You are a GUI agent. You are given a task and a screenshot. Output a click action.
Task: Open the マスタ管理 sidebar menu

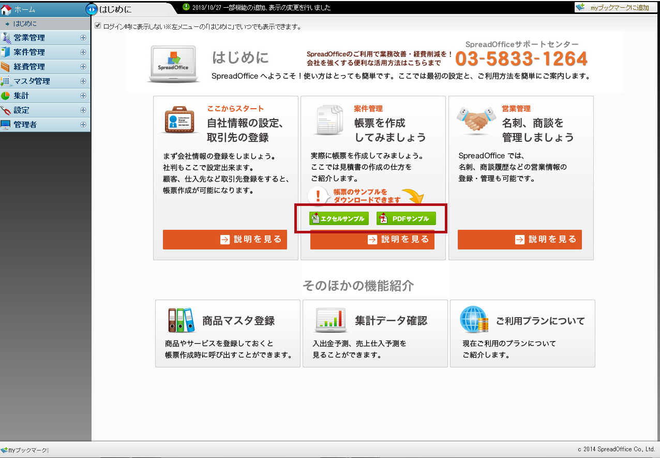(x=45, y=81)
